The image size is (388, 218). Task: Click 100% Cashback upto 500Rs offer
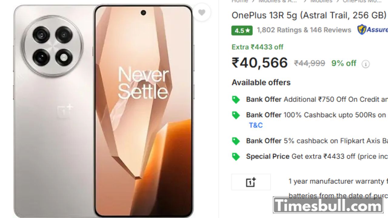pos(316,115)
